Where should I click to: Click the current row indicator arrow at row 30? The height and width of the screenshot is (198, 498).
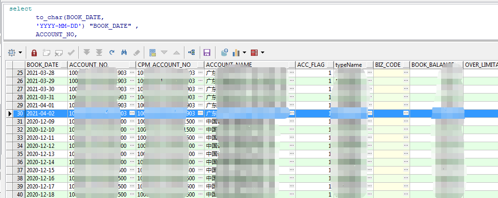click(10, 113)
